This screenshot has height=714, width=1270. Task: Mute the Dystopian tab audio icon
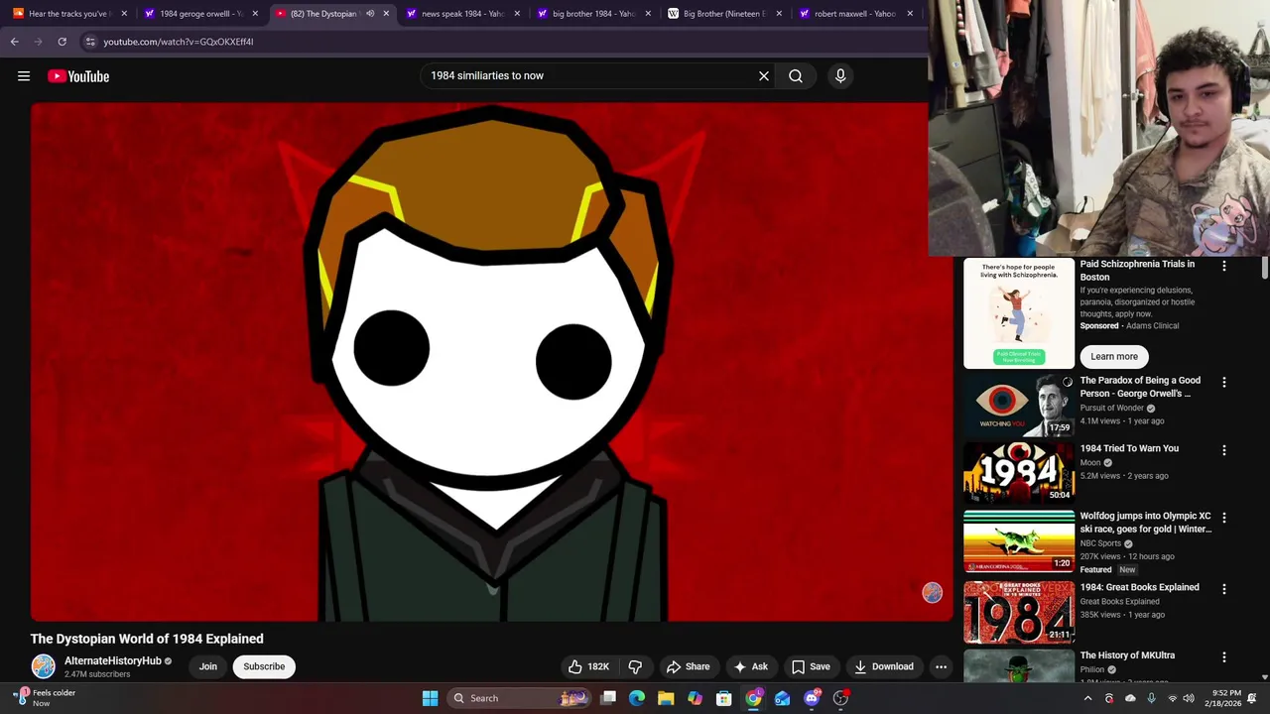pyautogui.click(x=369, y=14)
